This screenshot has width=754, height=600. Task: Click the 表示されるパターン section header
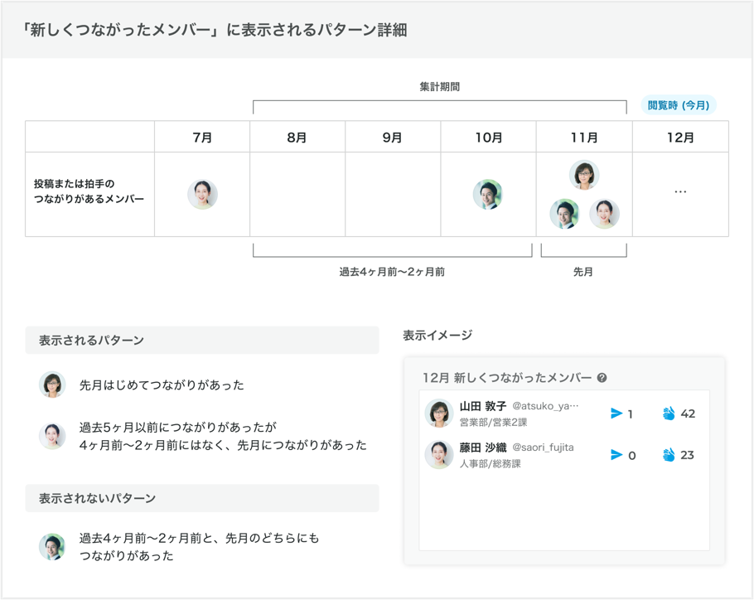click(x=202, y=340)
